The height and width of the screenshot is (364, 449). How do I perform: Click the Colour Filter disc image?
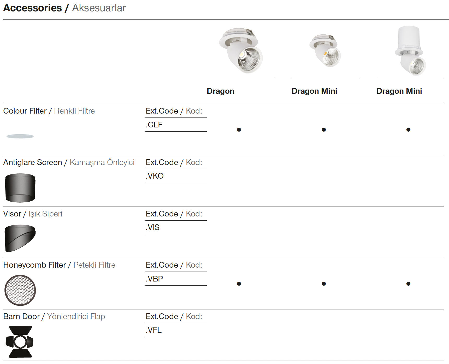pos(20,136)
